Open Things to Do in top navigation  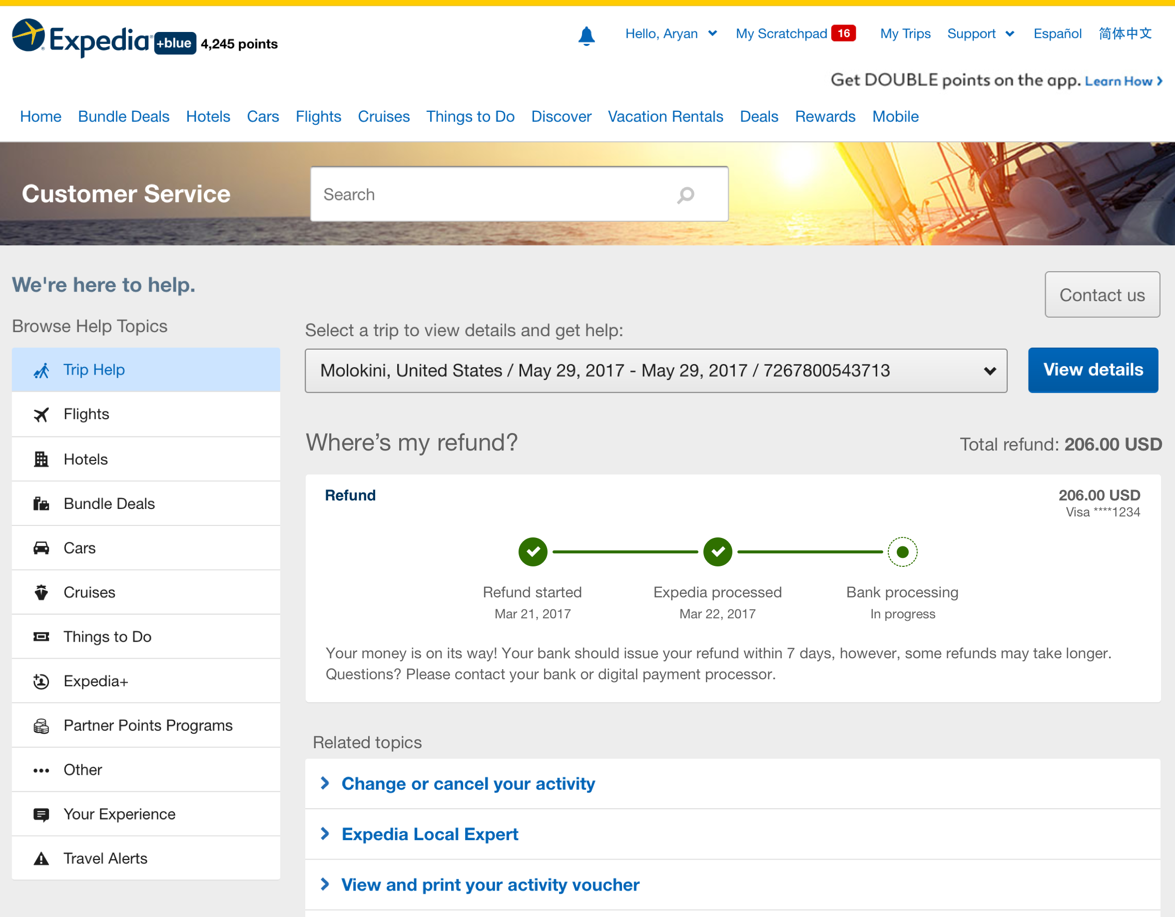click(x=470, y=117)
